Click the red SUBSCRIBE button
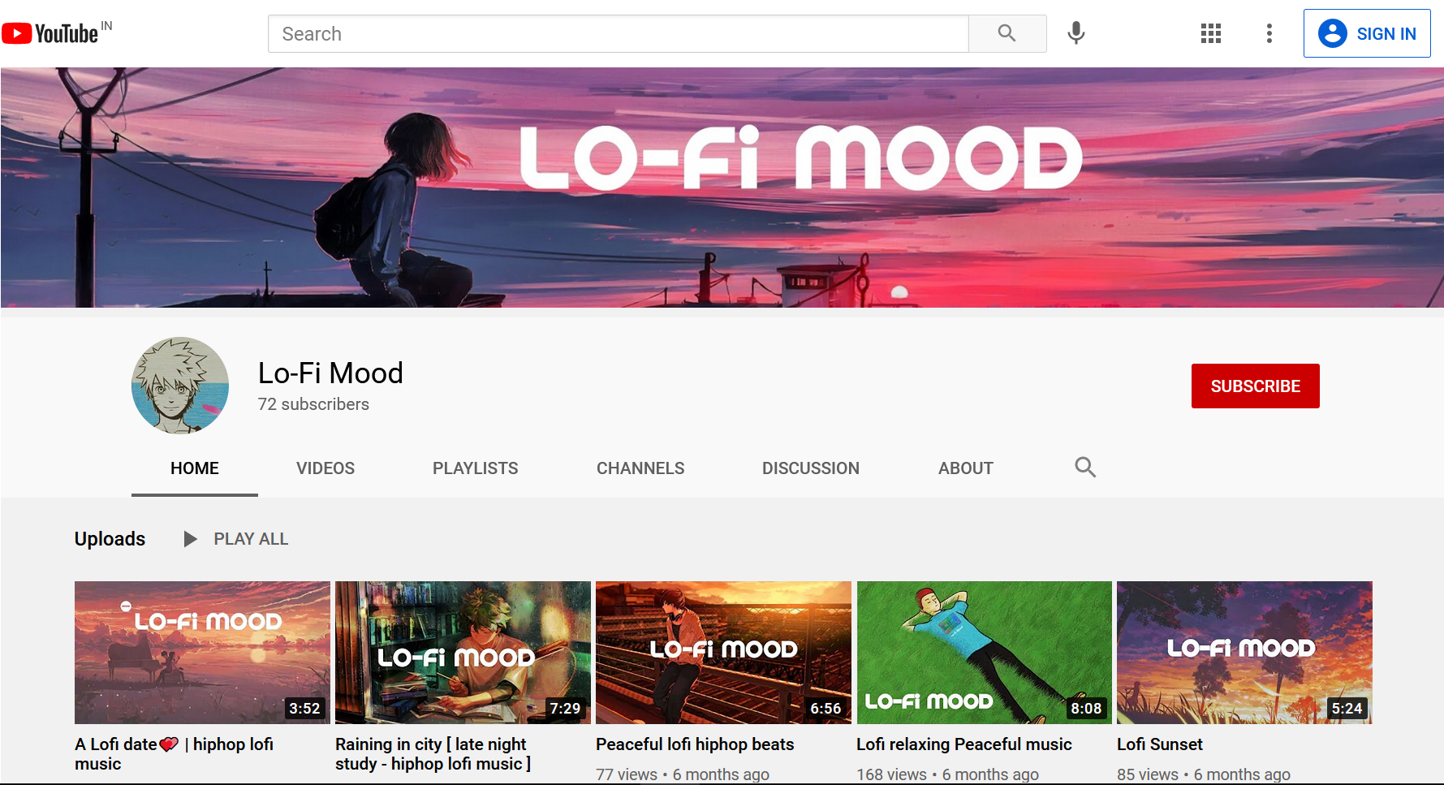 click(x=1255, y=386)
